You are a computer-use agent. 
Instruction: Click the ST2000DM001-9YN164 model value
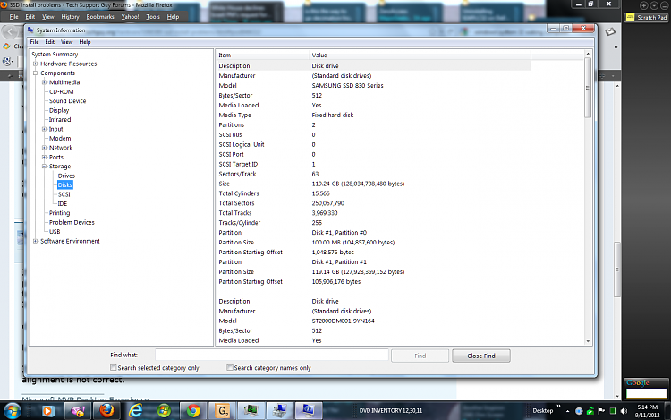tap(344, 321)
